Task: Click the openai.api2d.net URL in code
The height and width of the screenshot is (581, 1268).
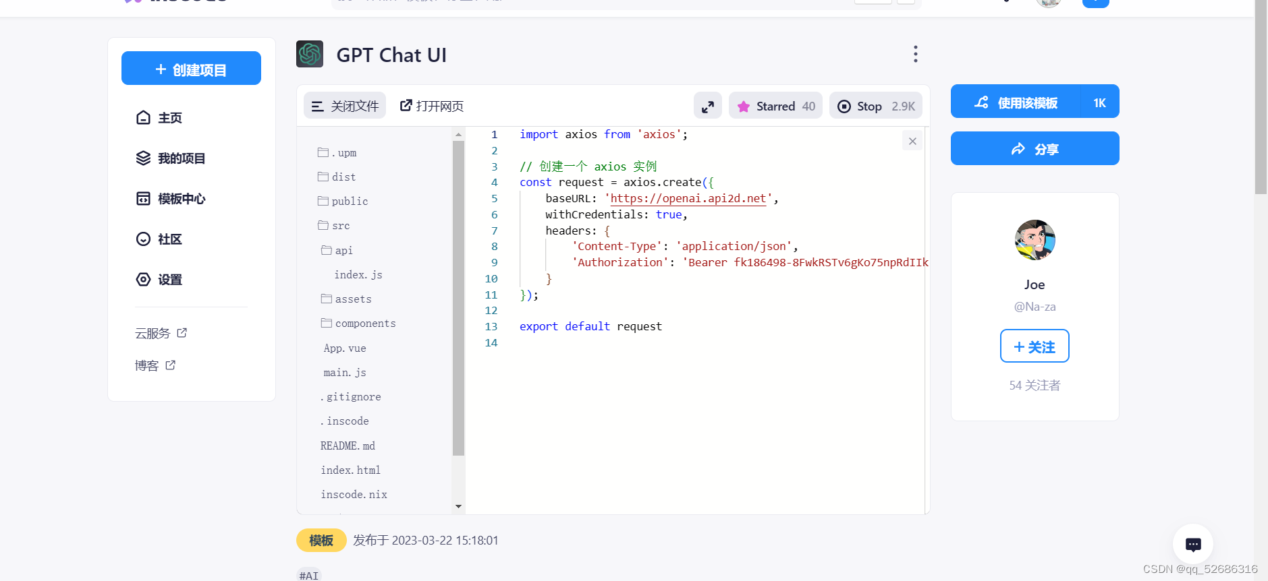Action: click(688, 198)
